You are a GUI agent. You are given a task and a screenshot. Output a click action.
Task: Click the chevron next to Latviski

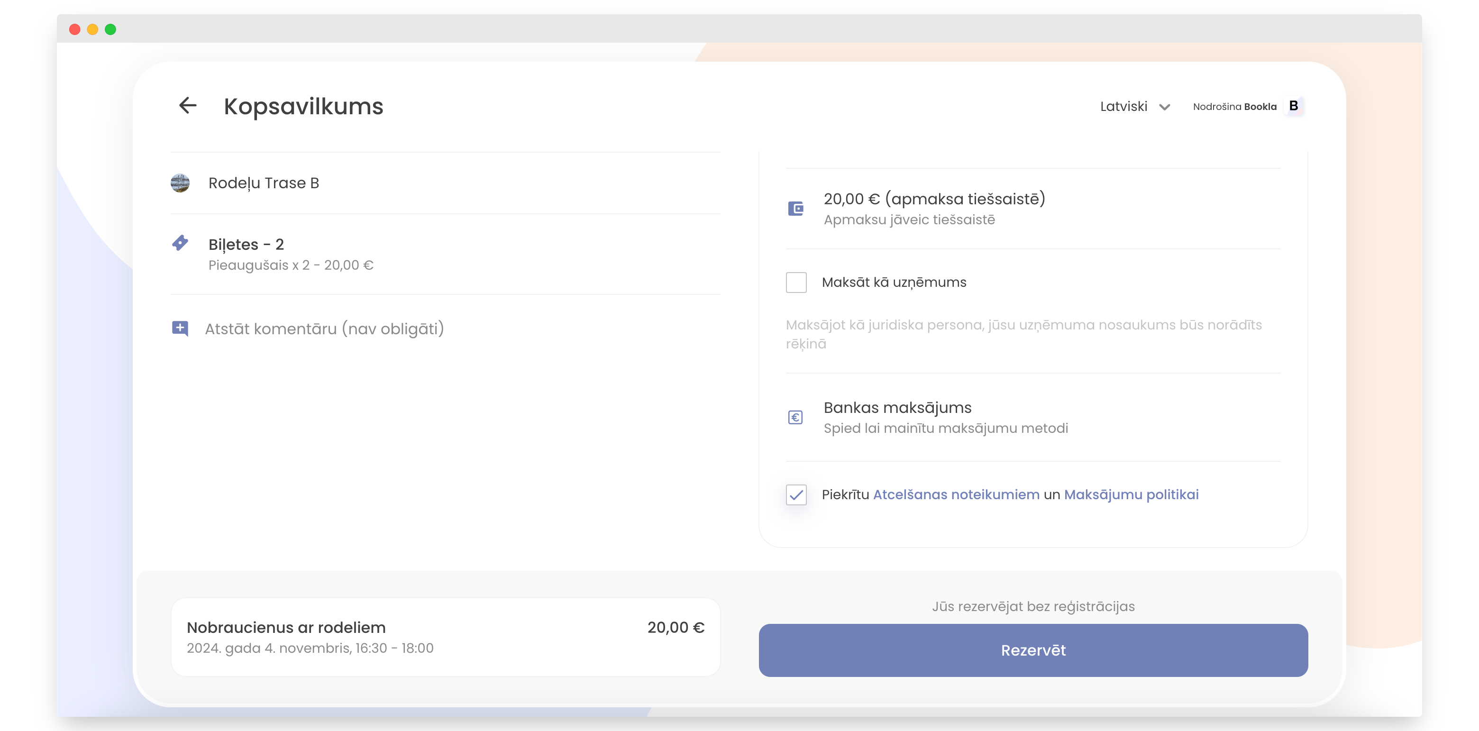1165,108
